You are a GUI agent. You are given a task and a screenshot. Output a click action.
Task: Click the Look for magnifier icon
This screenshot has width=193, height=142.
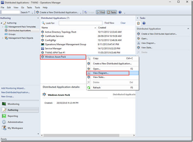[43, 23]
